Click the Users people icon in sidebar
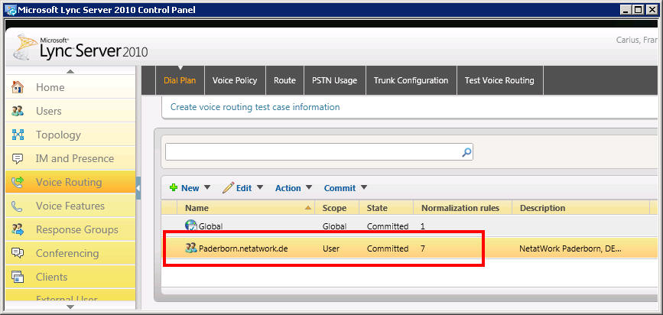The image size is (663, 315). tap(18, 111)
